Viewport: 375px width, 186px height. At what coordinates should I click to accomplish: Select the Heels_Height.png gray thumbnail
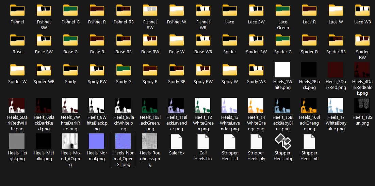[x=17, y=141]
